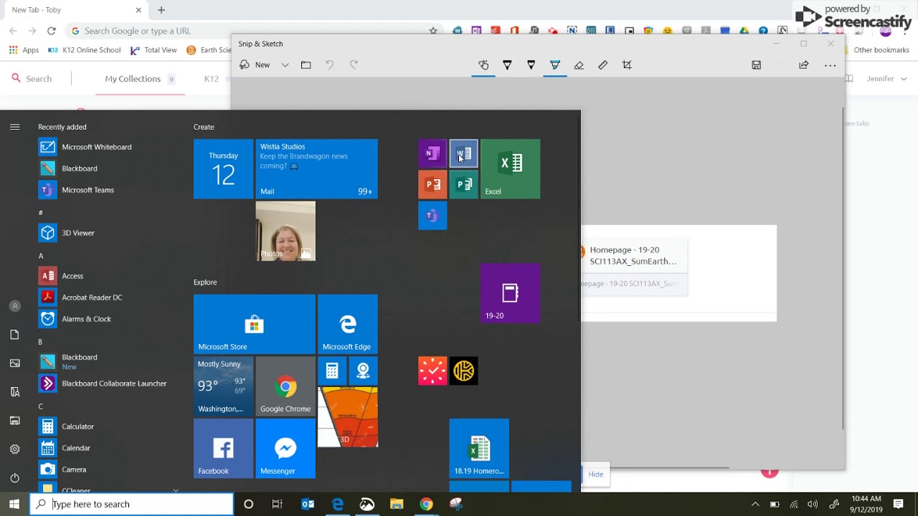The height and width of the screenshot is (516, 918).
Task: Launch the Microsoft Teams tile
Action: point(432,216)
